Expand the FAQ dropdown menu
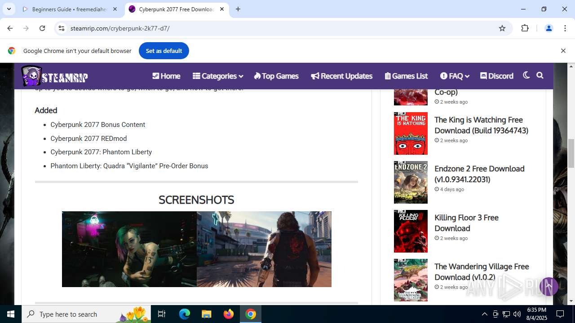Viewport: 575px width, 323px height. coord(455,76)
